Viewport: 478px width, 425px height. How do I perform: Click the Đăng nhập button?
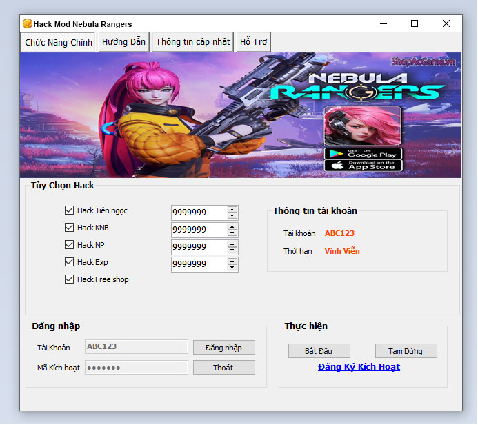point(223,348)
